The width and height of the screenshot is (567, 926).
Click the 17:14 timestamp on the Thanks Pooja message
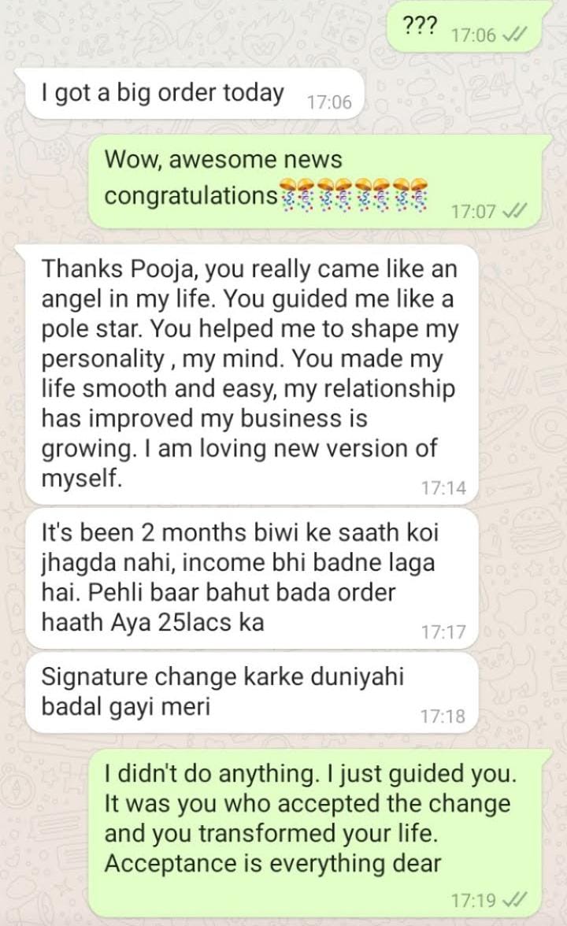(x=443, y=488)
